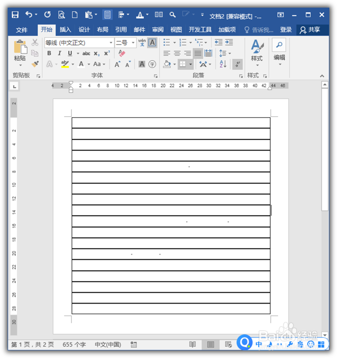Click the Paste clipboard icon

coord(20,47)
